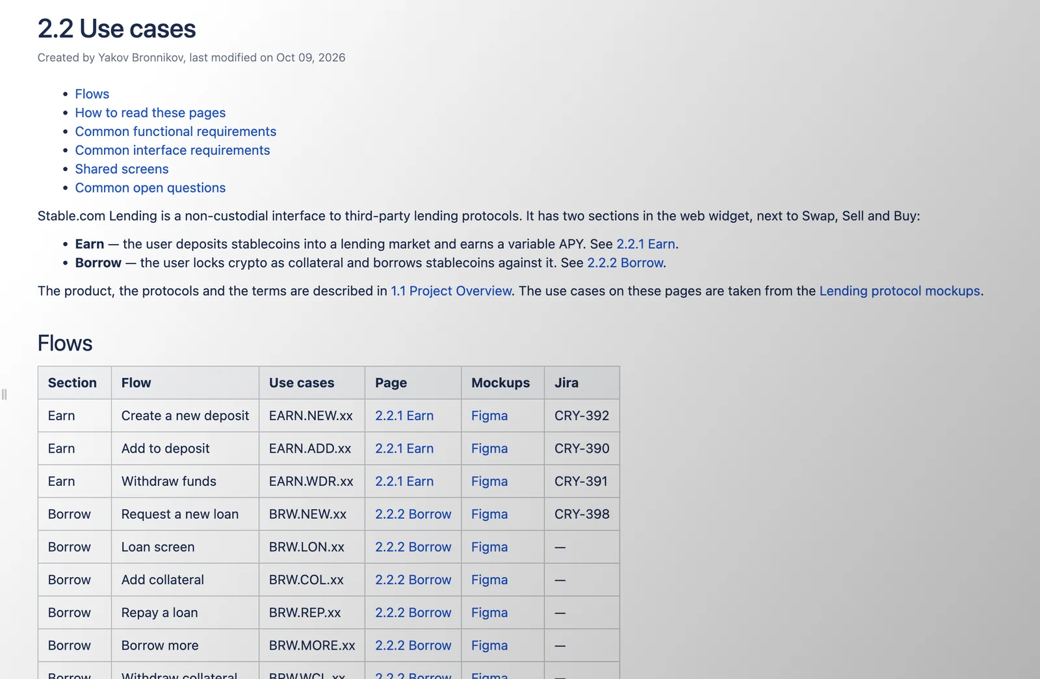Open Figma mockup for Add collateral

[x=489, y=580]
